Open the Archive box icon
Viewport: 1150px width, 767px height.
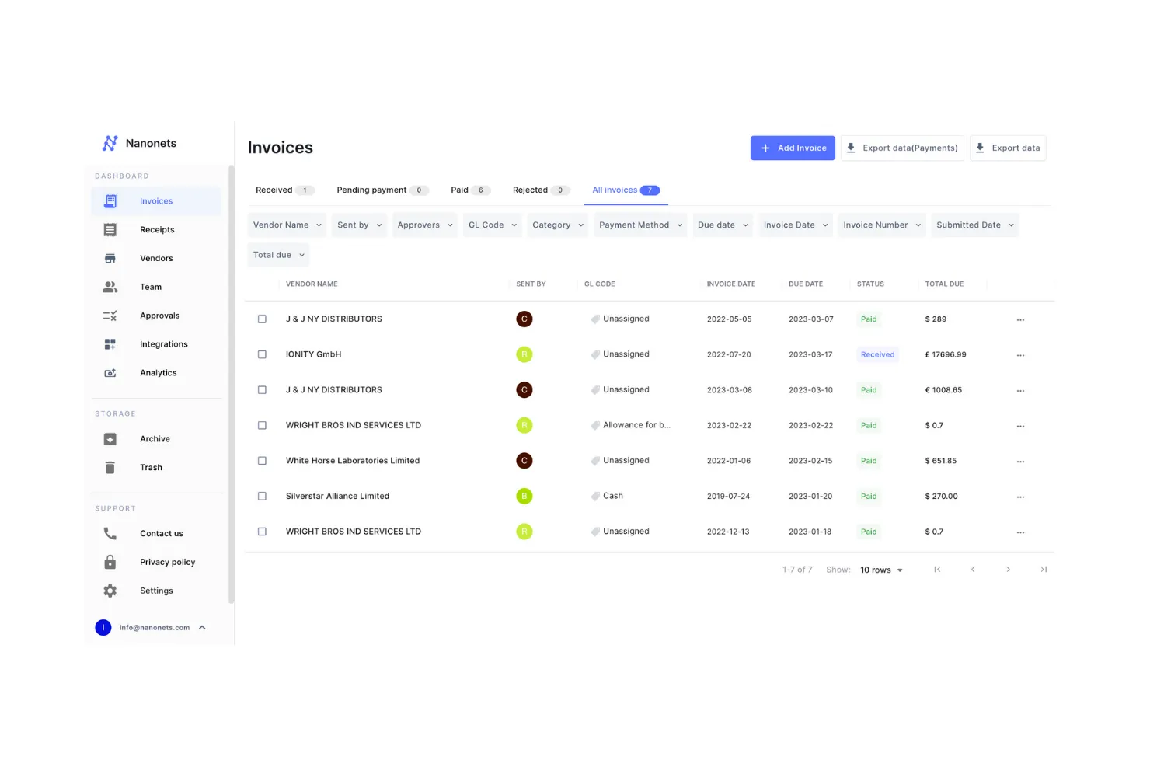110,439
